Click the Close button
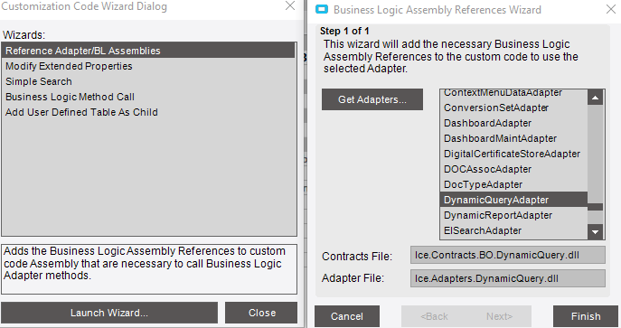621x328 pixels. click(261, 313)
